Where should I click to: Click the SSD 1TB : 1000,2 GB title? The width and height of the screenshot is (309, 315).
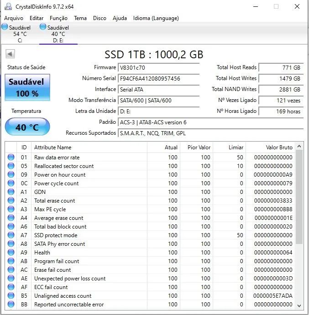[154, 55]
